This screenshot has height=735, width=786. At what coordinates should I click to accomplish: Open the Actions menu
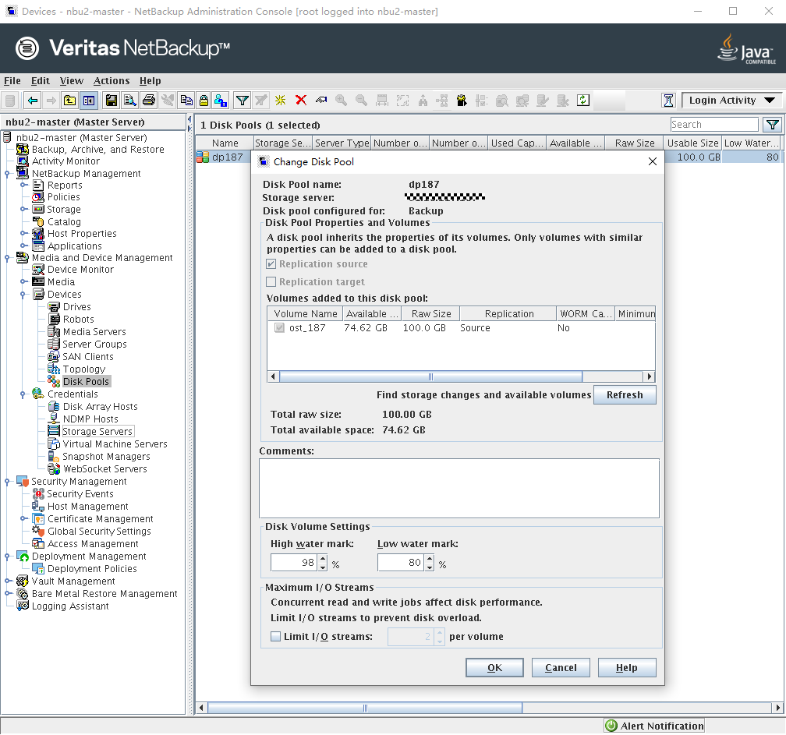(x=112, y=81)
